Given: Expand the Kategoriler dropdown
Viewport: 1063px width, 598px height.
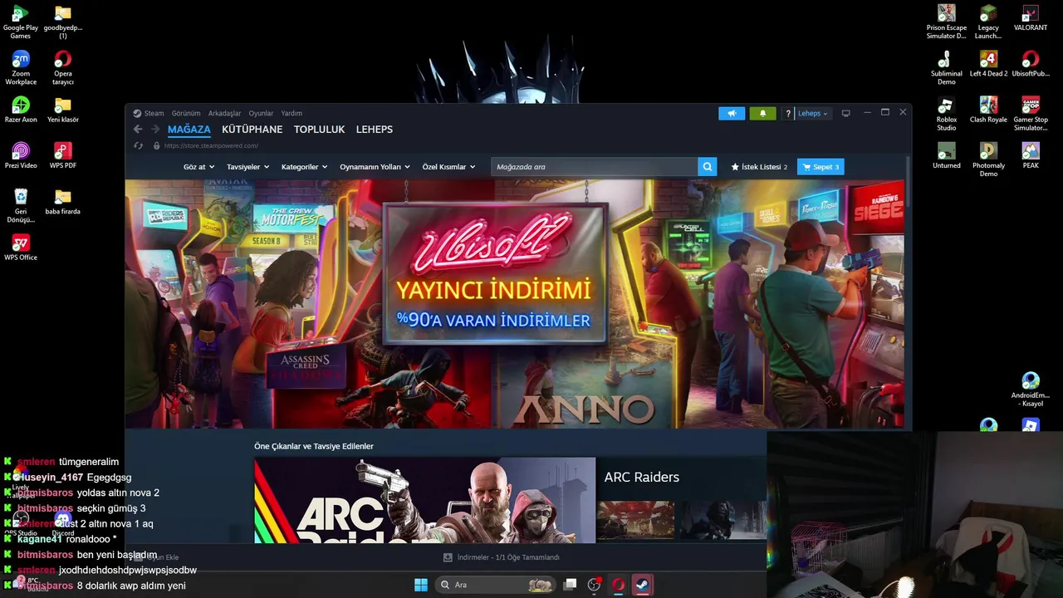Looking at the screenshot, I should click(304, 167).
